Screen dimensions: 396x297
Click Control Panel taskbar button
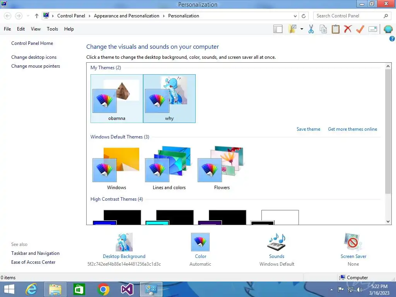tap(151, 289)
